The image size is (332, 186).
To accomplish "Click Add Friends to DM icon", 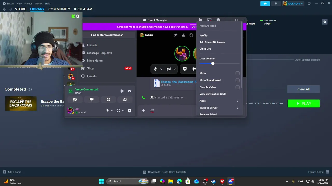I will click(184, 35).
